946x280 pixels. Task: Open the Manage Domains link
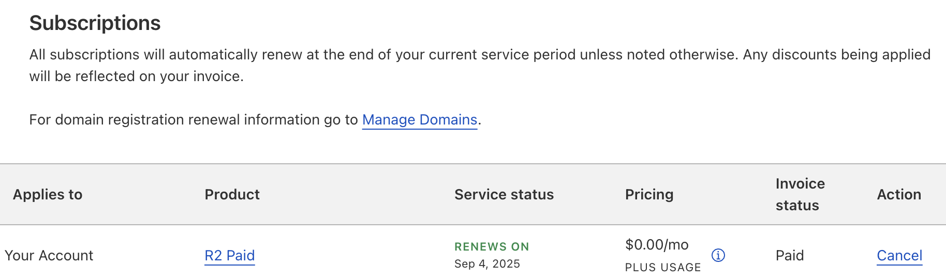coord(420,120)
